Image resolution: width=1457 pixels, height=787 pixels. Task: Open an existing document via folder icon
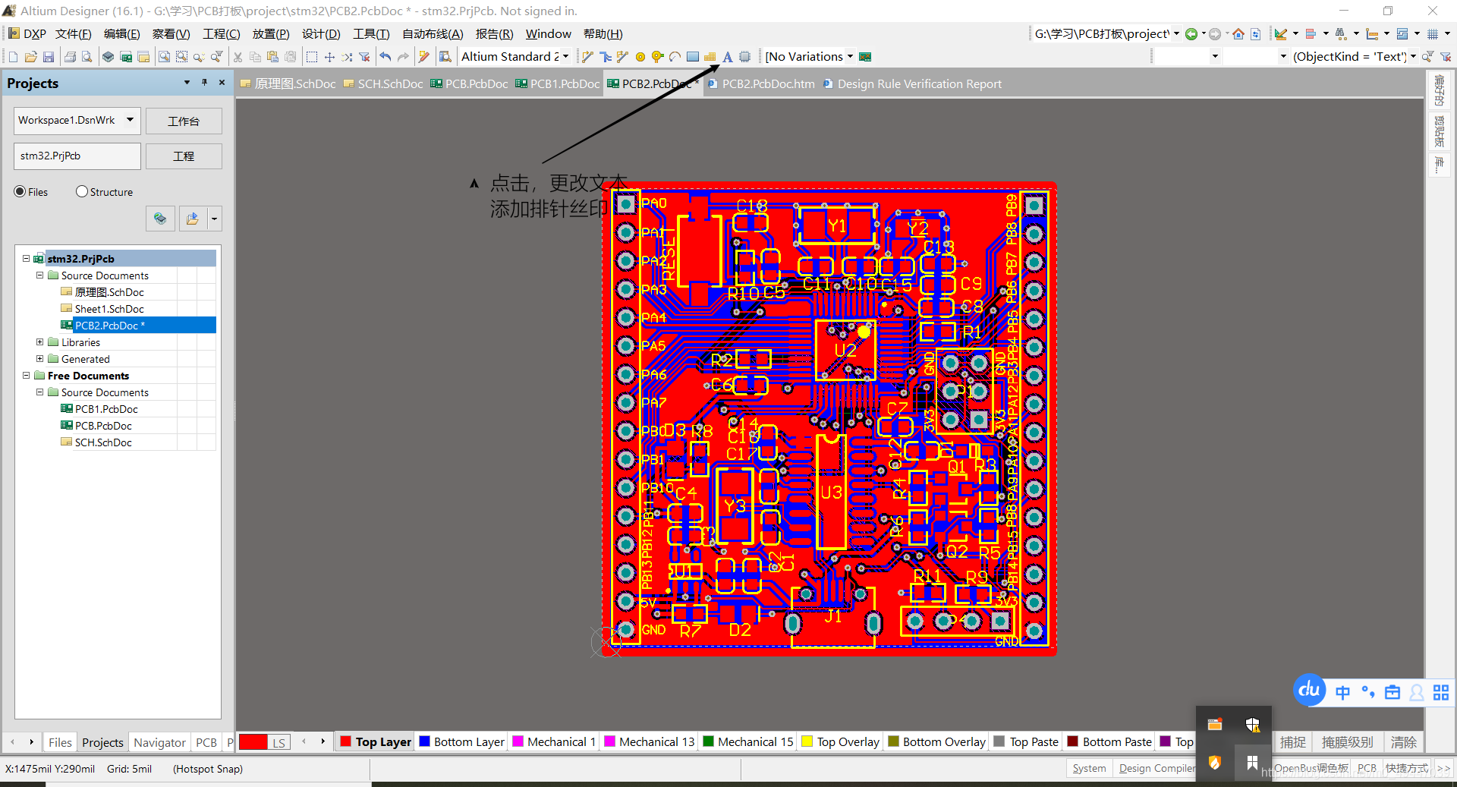click(31, 57)
